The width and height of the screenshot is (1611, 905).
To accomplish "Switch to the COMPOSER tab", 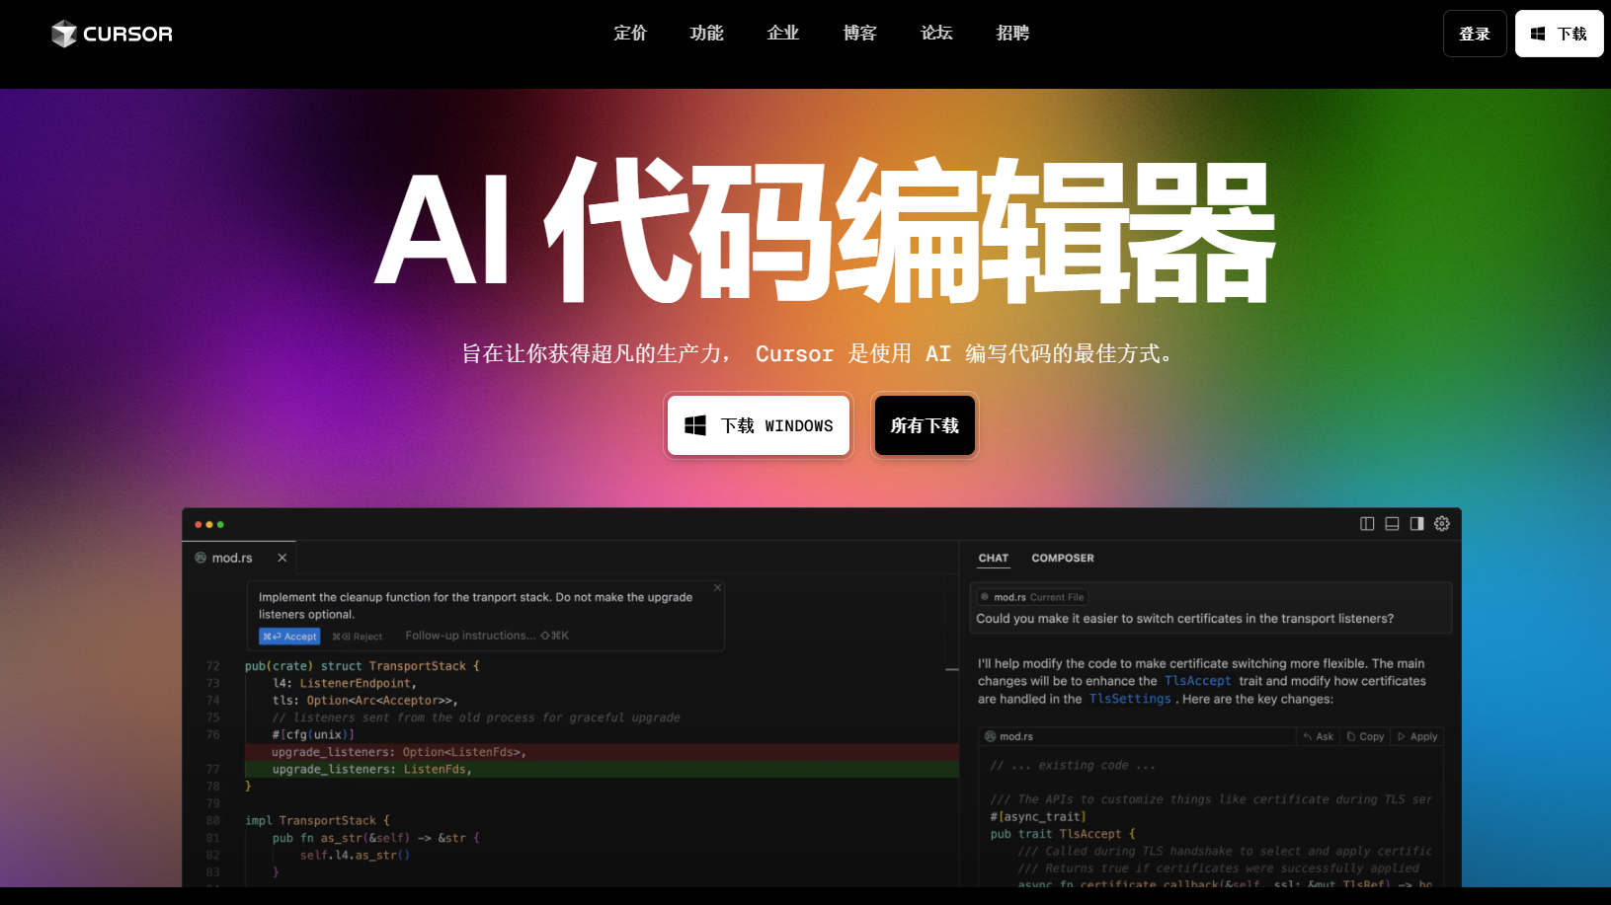I will (1063, 558).
